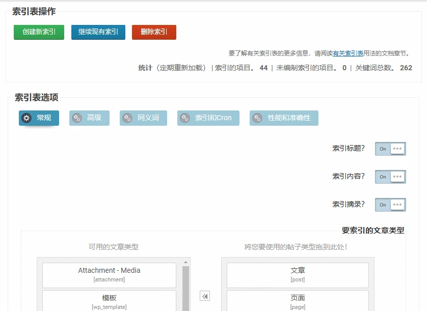Switch to the 高级 settings tab

click(89, 118)
